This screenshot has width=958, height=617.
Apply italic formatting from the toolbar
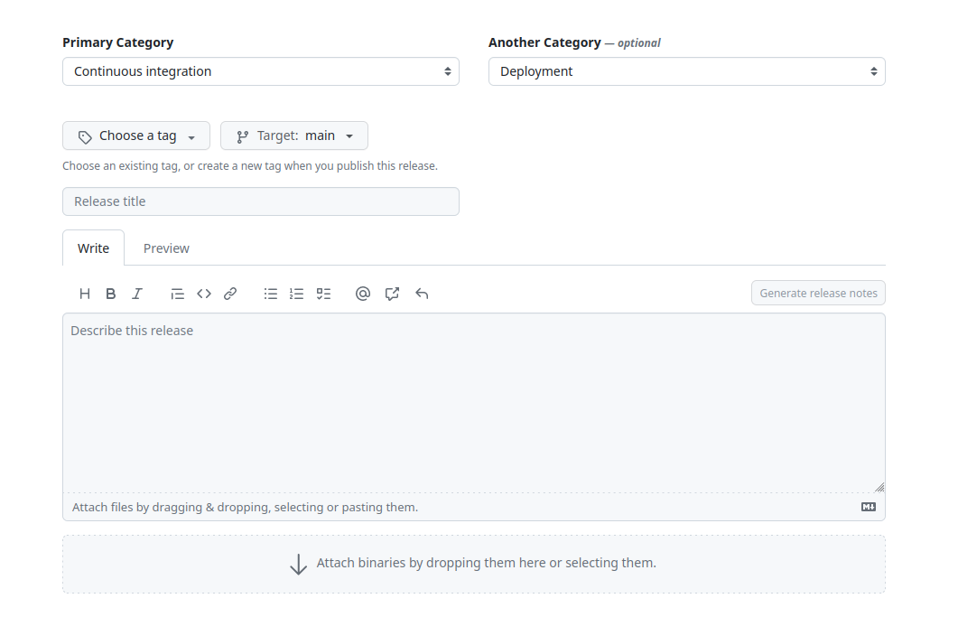click(137, 294)
